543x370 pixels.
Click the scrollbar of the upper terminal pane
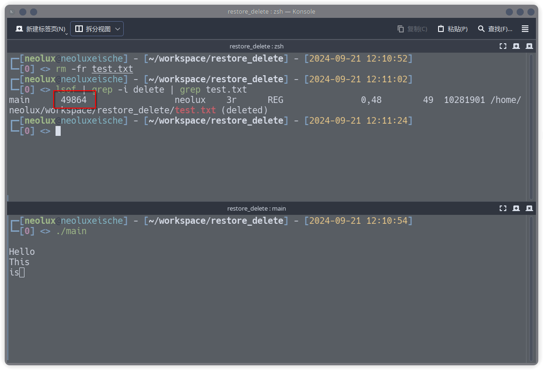click(531, 126)
